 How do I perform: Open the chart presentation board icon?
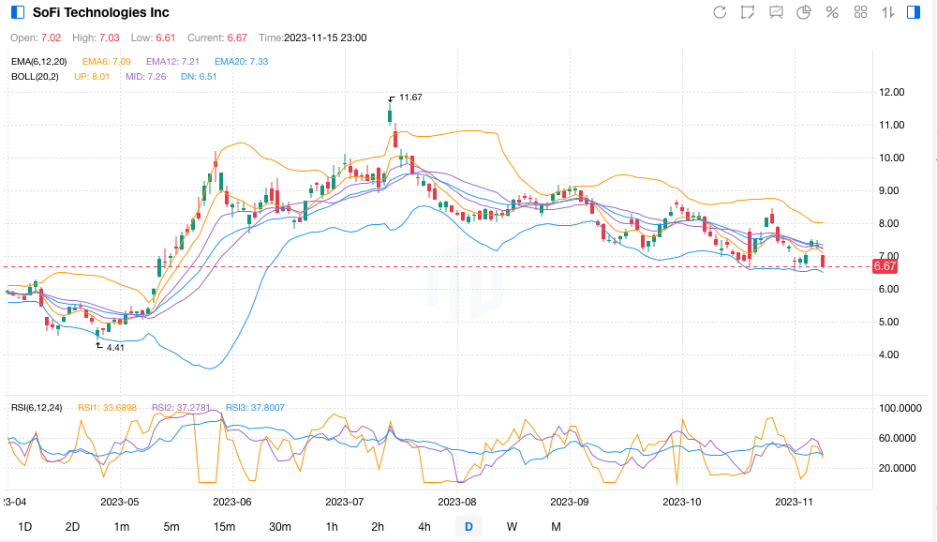776,12
